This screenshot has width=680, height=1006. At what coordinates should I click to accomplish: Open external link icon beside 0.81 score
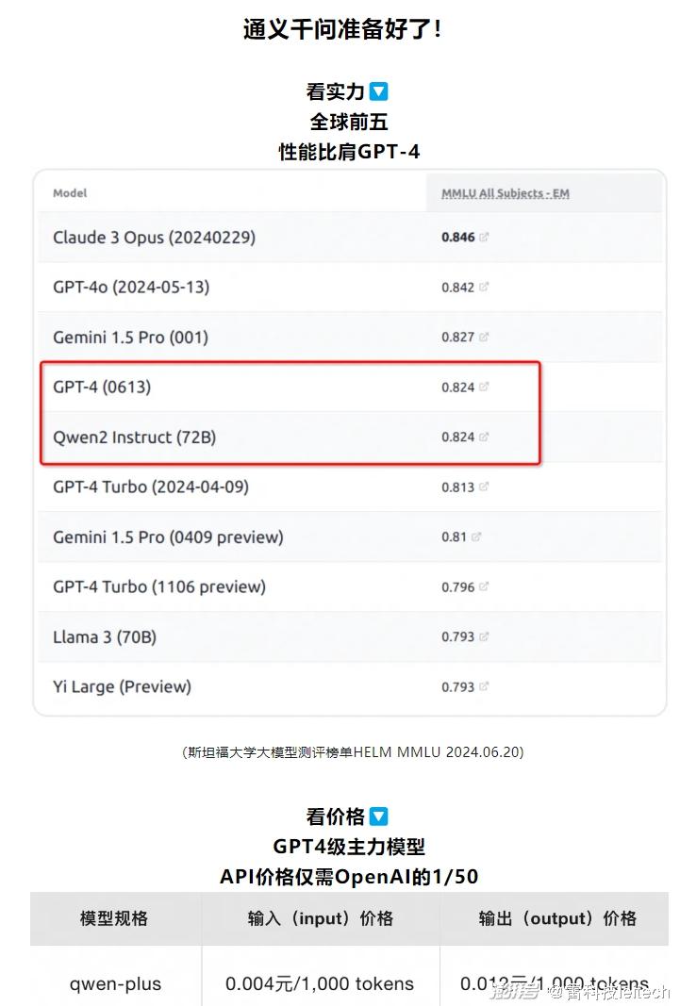[x=476, y=537]
